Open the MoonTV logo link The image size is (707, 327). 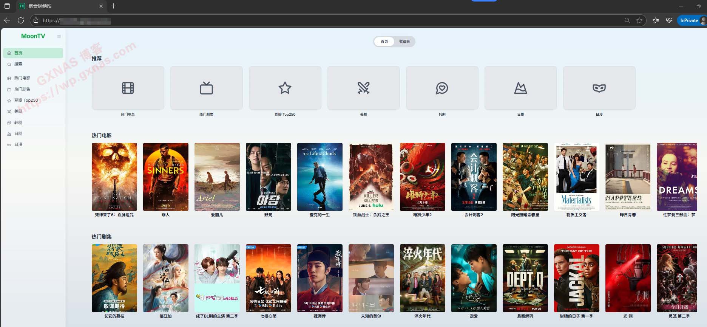(33, 36)
